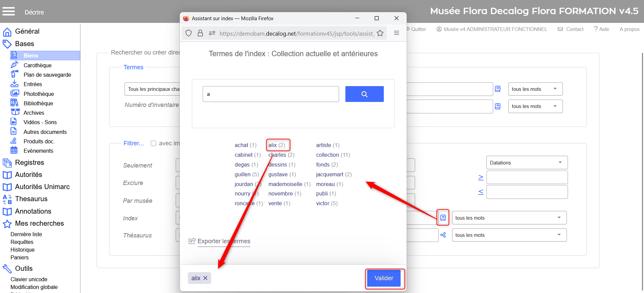This screenshot has height=293, width=644.
Task: Click the Mes recherches star icon
Action: tap(7, 224)
